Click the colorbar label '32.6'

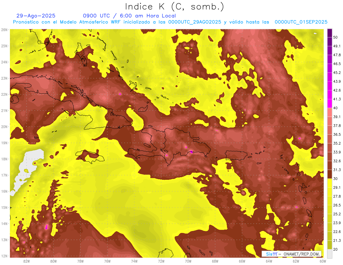pyautogui.click(x=337, y=161)
